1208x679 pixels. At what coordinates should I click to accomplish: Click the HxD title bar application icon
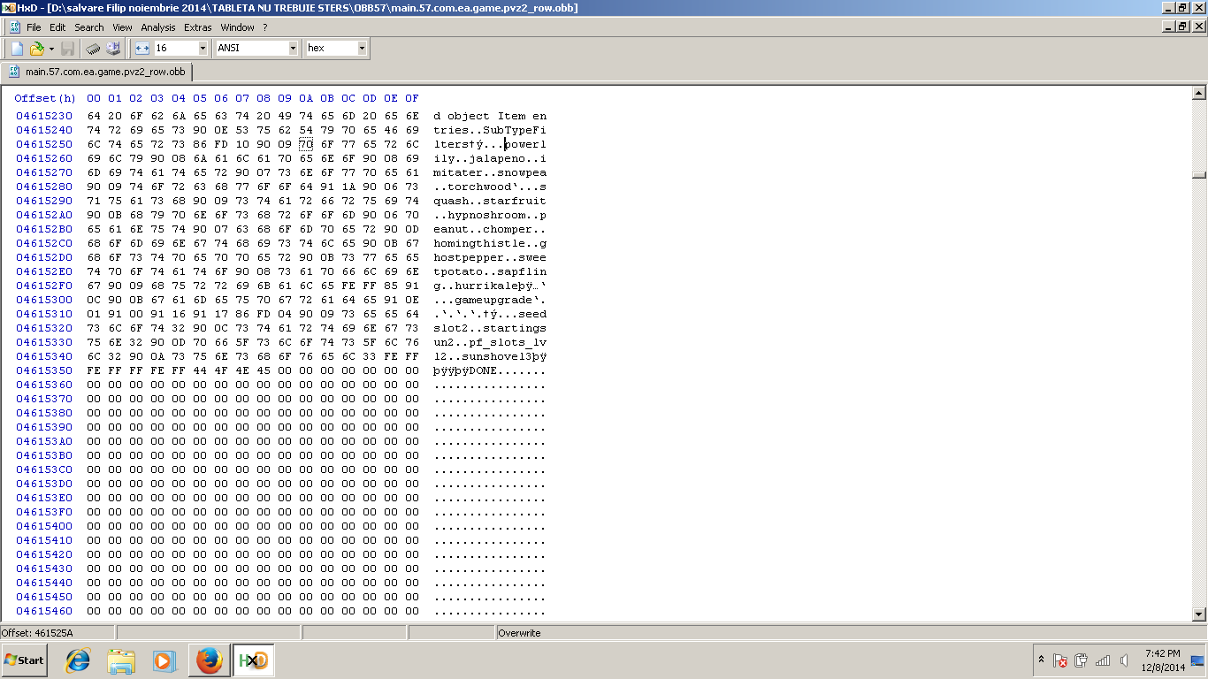pyautogui.click(x=9, y=8)
